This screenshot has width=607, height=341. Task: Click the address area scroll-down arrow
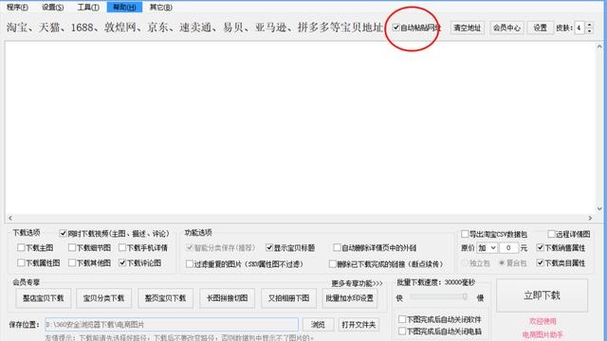click(x=599, y=208)
